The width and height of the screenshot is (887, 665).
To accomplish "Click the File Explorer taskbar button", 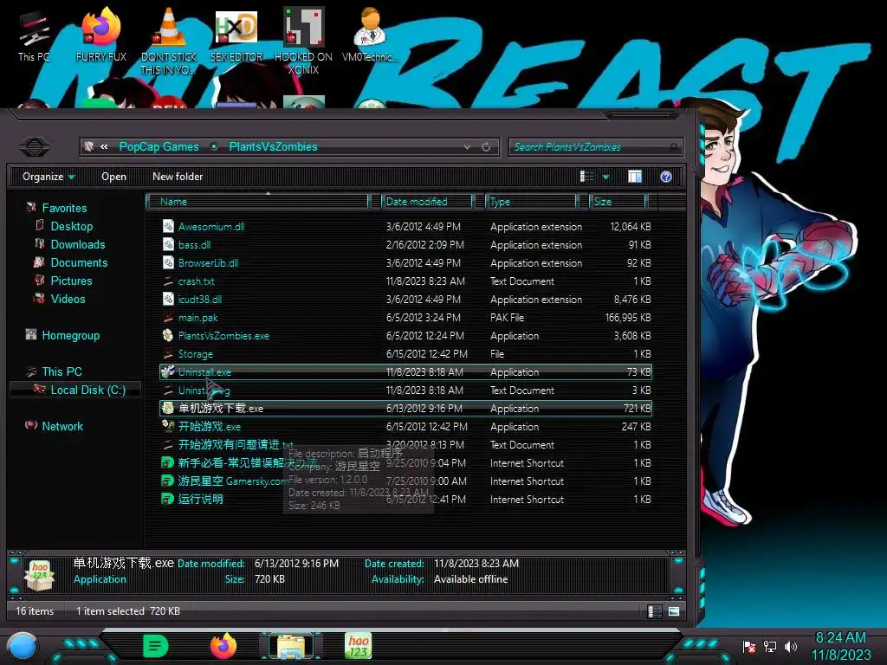I will (x=291, y=646).
